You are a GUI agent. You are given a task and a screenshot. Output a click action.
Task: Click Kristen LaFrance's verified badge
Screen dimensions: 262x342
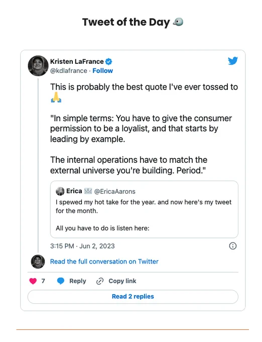click(108, 62)
